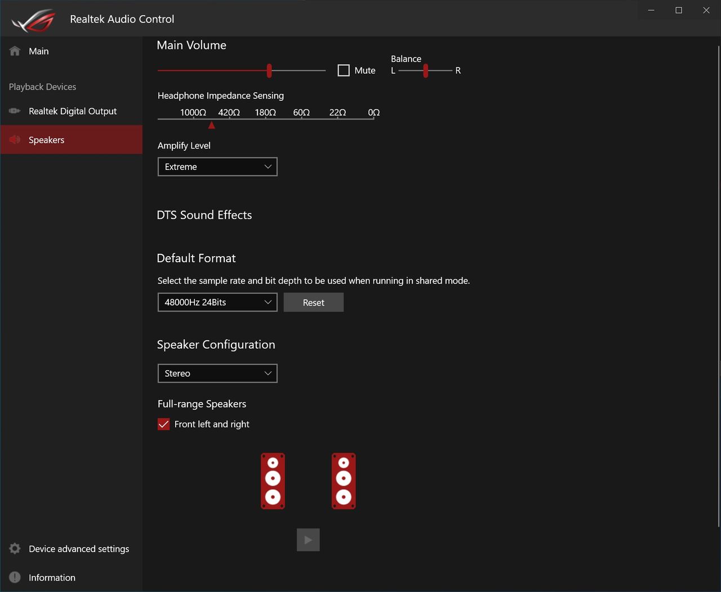The width and height of the screenshot is (721, 592).
Task: Click the 420Ω impedance label
Action: click(x=229, y=113)
